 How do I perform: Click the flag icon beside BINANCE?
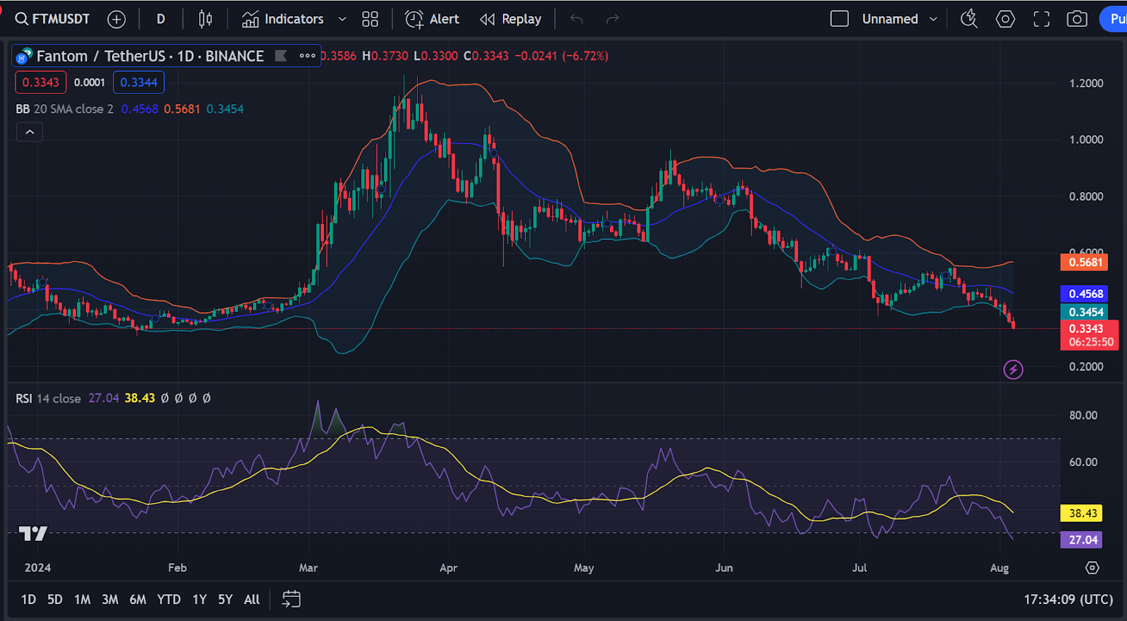(280, 56)
